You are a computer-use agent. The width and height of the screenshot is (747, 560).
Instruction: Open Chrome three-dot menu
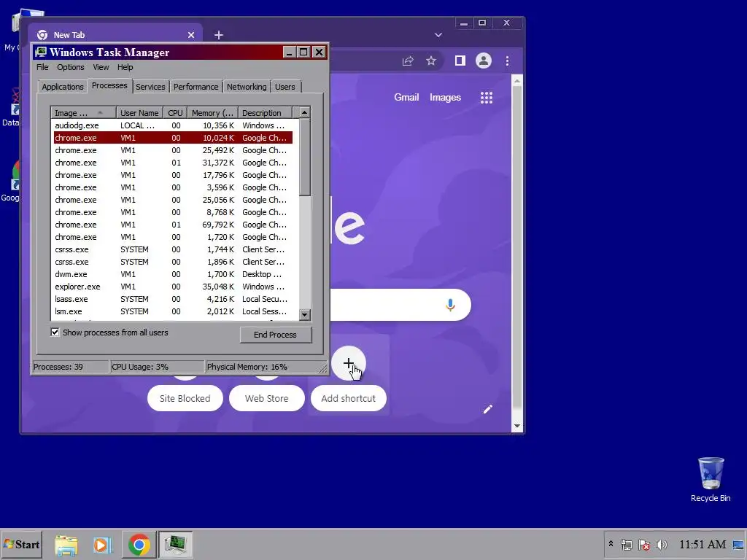click(x=508, y=61)
